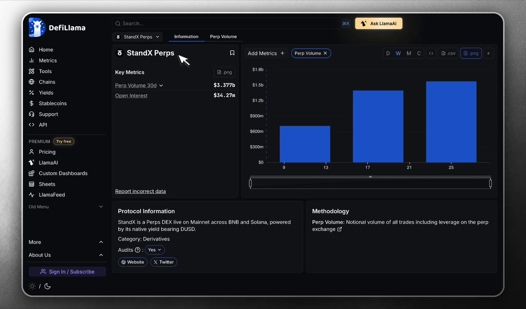The height and width of the screenshot is (309, 526).
Task: Download Key Metrics as .png
Action: coord(224,72)
